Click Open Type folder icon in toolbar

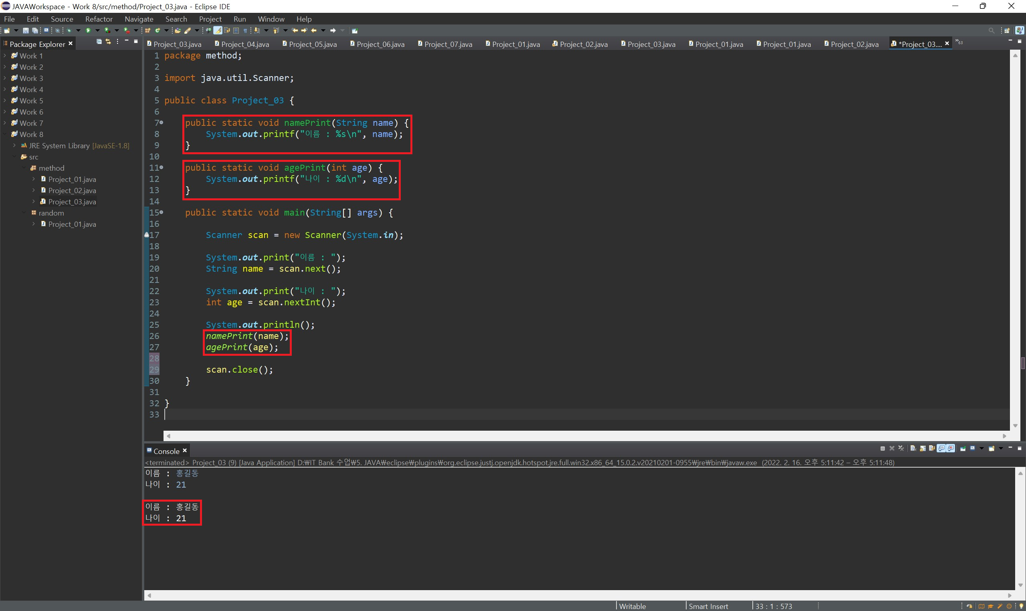coord(178,30)
